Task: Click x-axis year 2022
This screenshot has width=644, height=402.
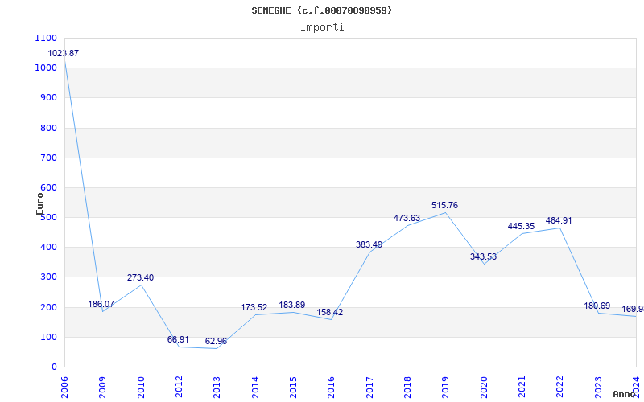Action: pos(559,388)
